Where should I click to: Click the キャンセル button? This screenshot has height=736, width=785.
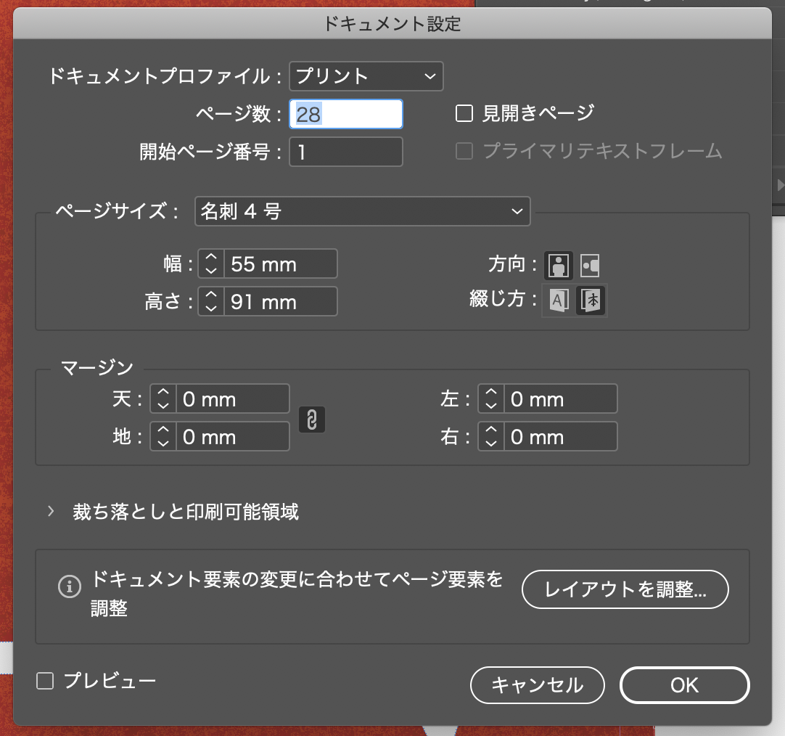[x=537, y=685]
